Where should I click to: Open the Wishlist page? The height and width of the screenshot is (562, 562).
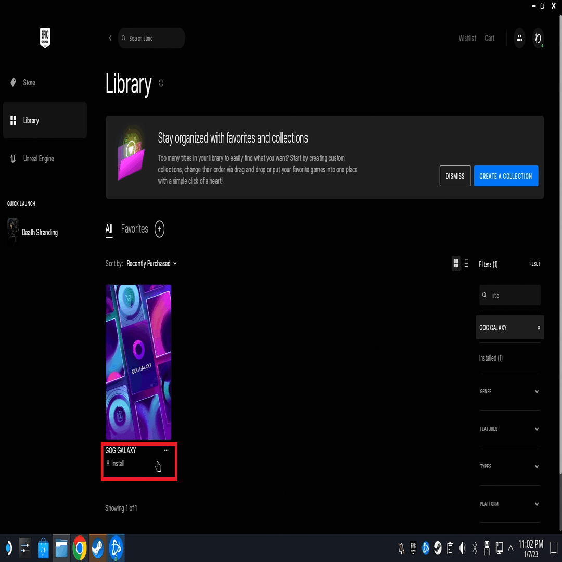(467, 38)
